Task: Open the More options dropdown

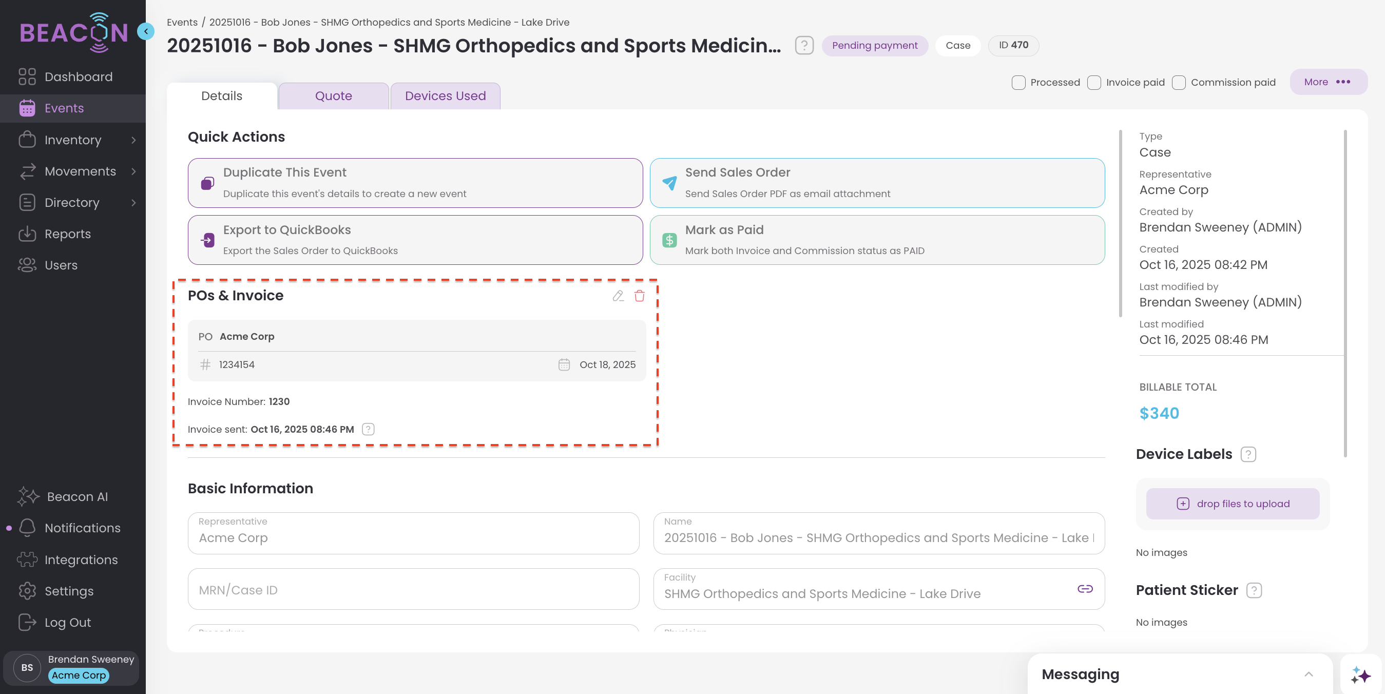Action: point(1328,82)
